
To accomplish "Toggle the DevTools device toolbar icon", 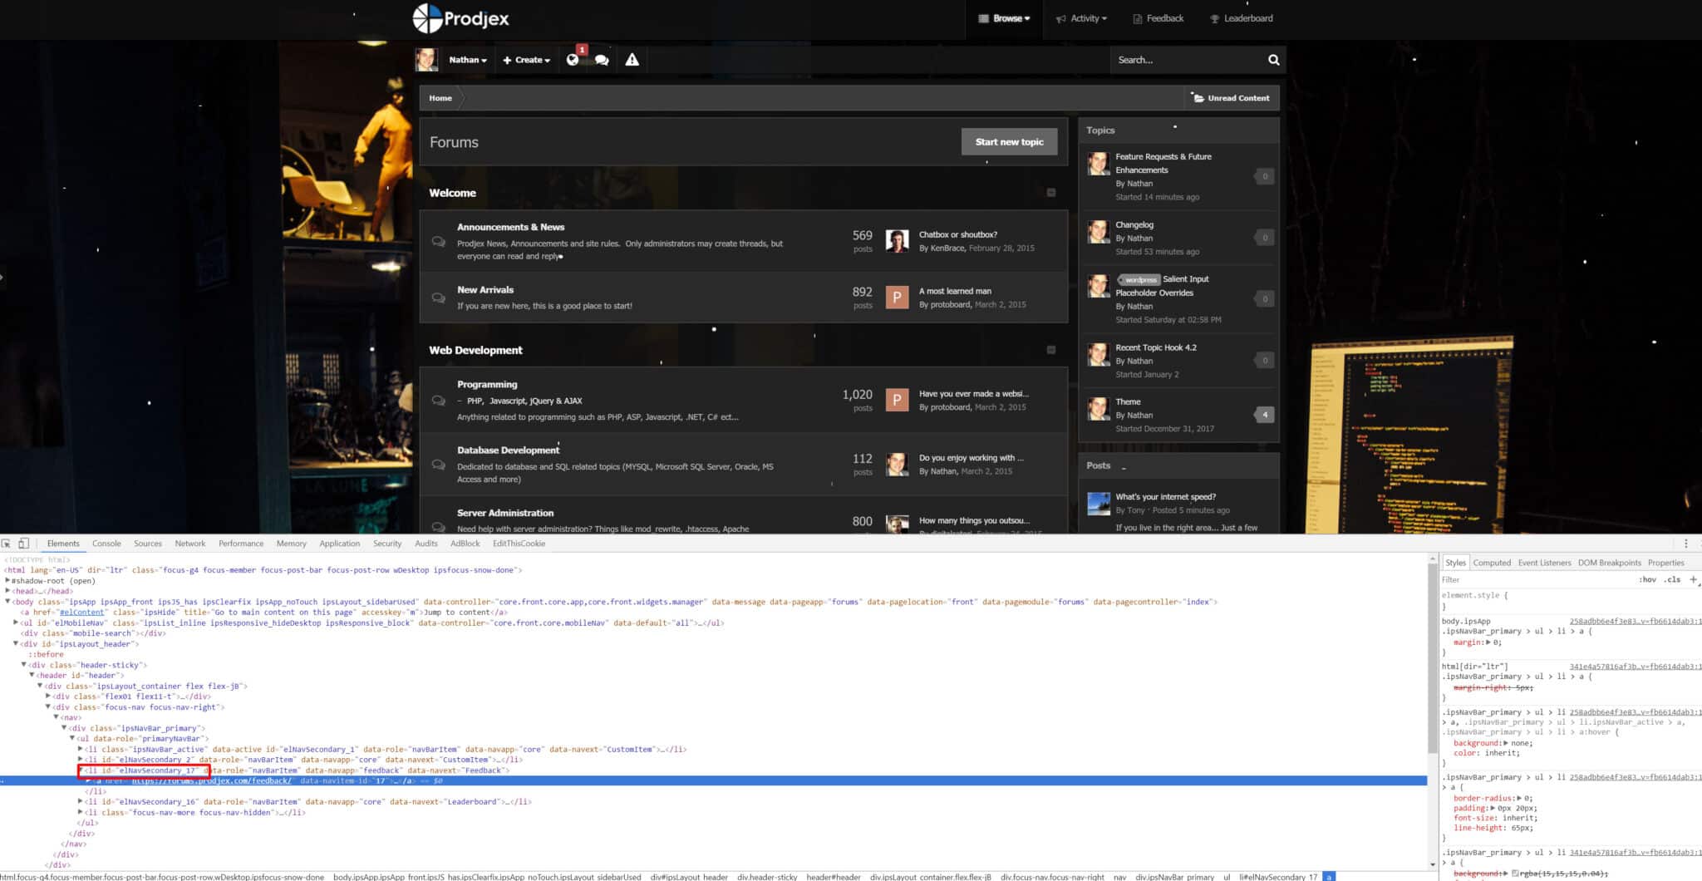I will [23, 544].
